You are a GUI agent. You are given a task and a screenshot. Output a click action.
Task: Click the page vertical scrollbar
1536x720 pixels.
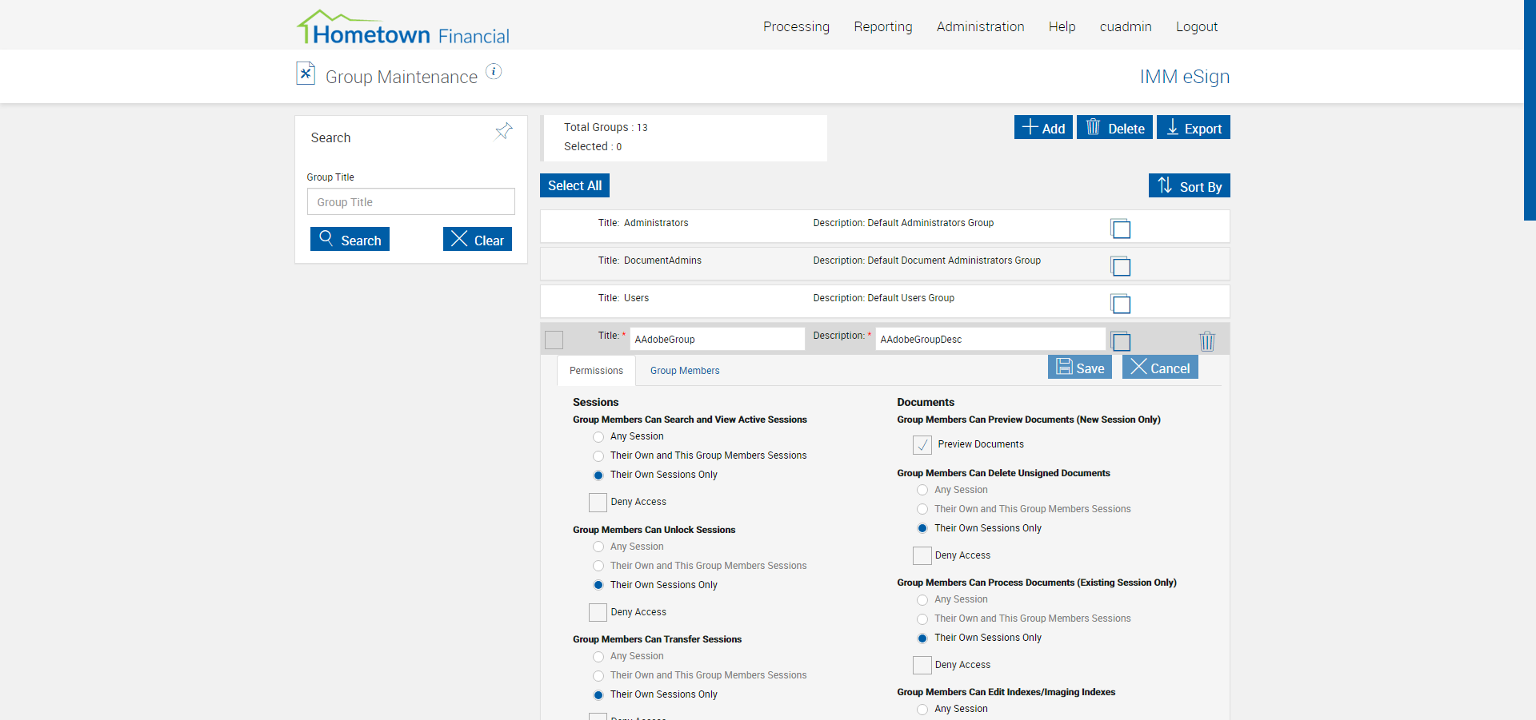point(1529,110)
